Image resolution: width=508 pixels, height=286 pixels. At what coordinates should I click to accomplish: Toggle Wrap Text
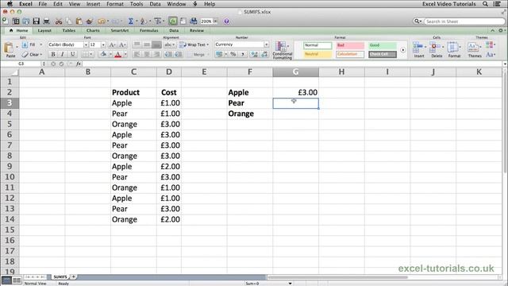point(194,44)
